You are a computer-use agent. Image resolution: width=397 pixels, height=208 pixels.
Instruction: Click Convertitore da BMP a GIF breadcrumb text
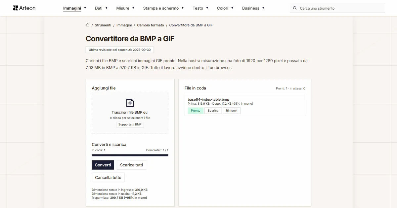(191, 25)
